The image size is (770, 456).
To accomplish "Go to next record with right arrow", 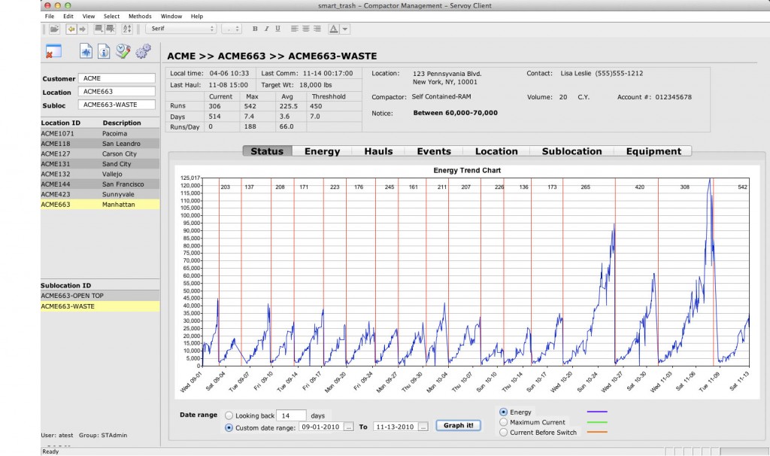I will 83,29.
